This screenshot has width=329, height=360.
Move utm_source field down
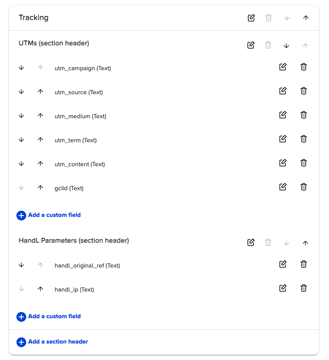click(21, 92)
